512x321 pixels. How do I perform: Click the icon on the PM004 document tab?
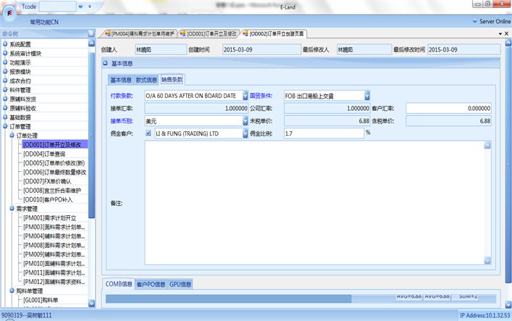106,33
